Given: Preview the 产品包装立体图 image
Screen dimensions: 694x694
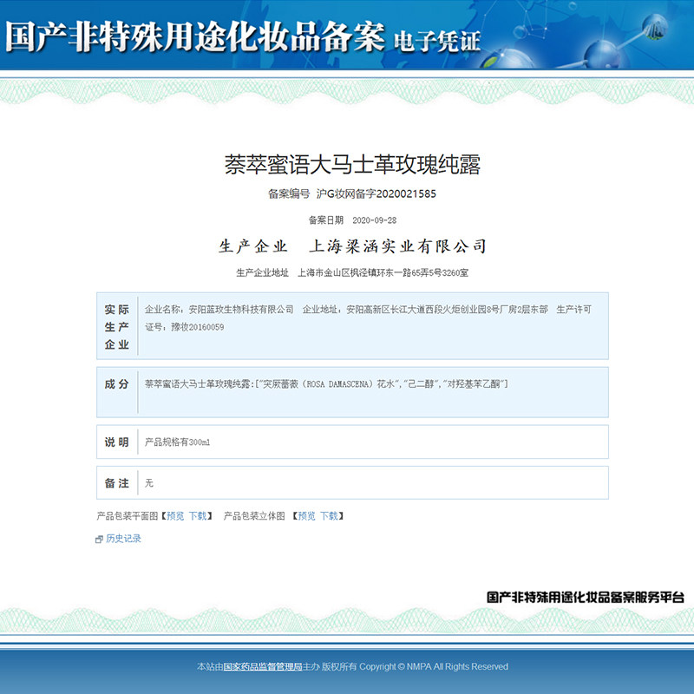Looking at the screenshot, I should pyautogui.click(x=307, y=515).
